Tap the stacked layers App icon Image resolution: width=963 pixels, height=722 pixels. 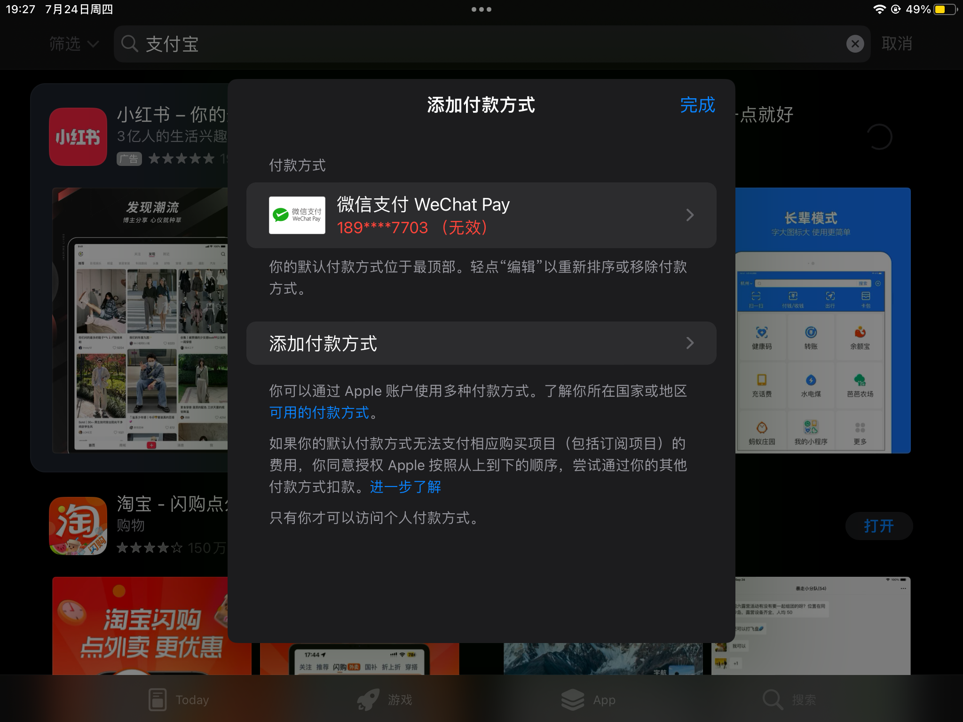(x=572, y=699)
